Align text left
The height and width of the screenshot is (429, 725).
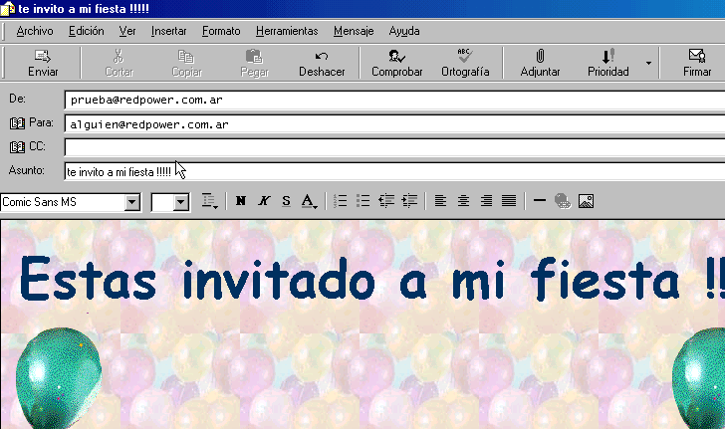tap(440, 201)
